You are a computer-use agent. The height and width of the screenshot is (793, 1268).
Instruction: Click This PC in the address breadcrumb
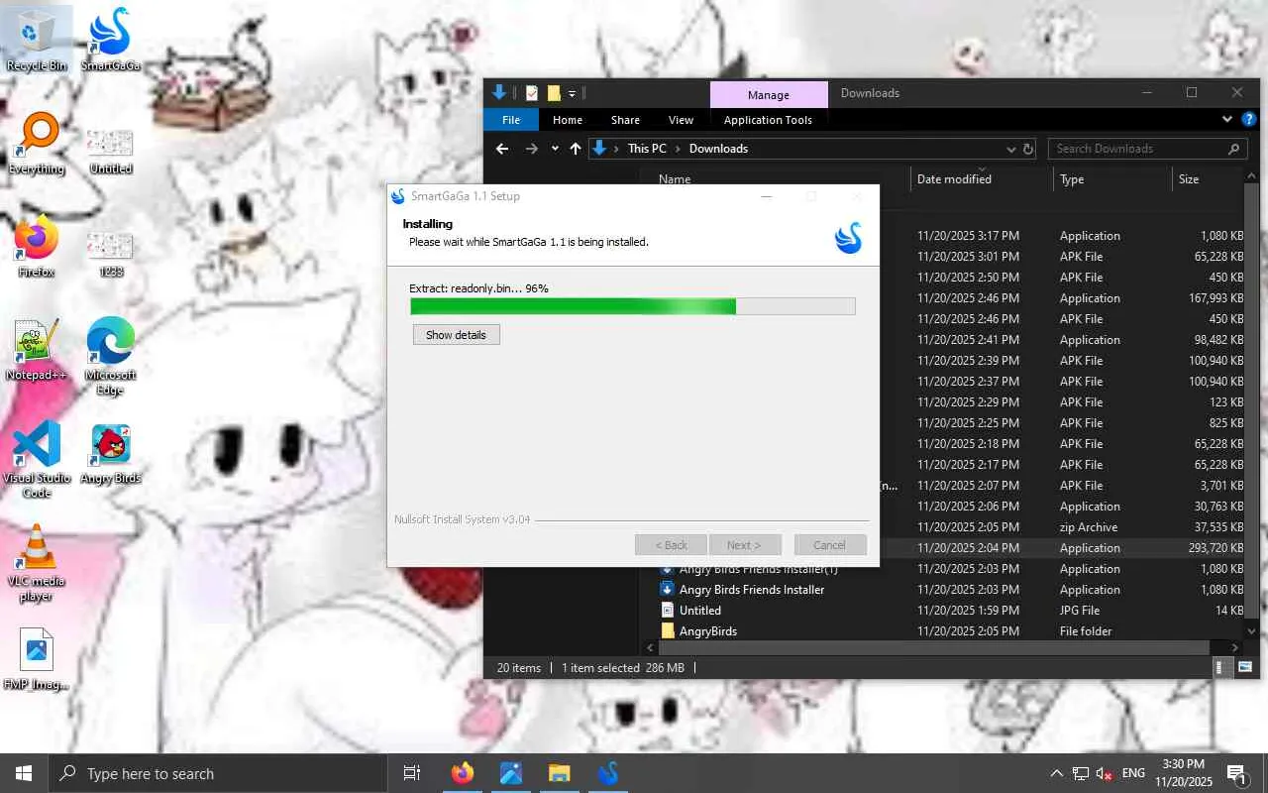(647, 149)
